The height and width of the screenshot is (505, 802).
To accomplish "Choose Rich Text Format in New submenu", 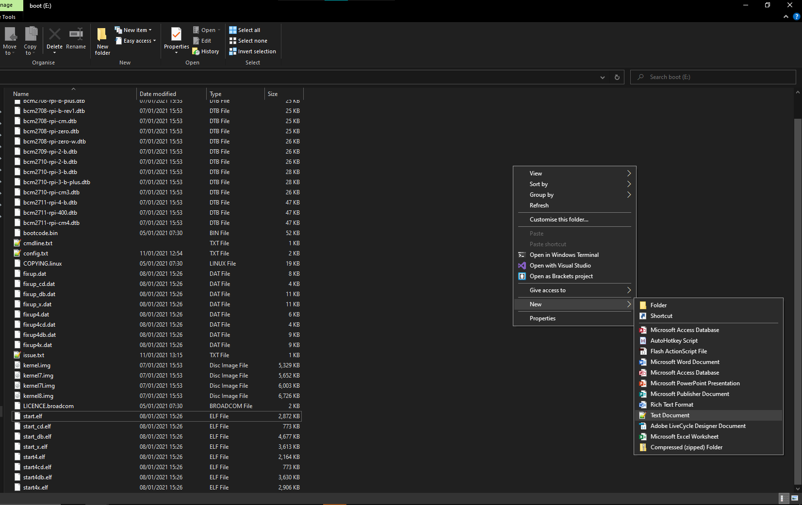I will coord(708,405).
